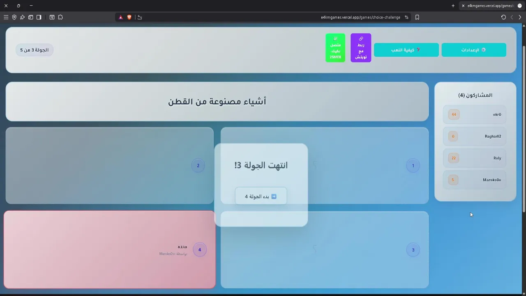Screen dimensions: 526x296
Task: Click participant okr0 in the list
Action: [475, 115]
